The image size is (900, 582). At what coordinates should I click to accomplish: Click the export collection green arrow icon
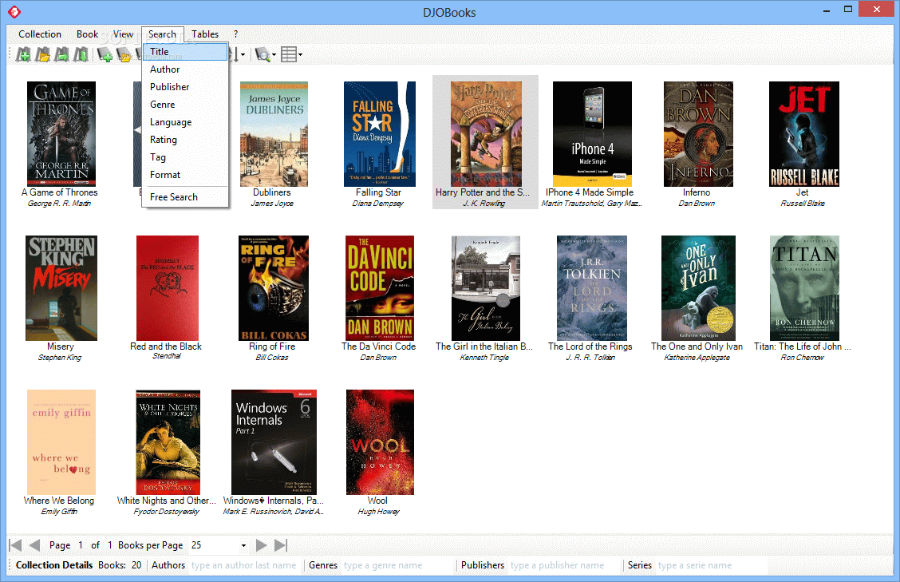61,54
